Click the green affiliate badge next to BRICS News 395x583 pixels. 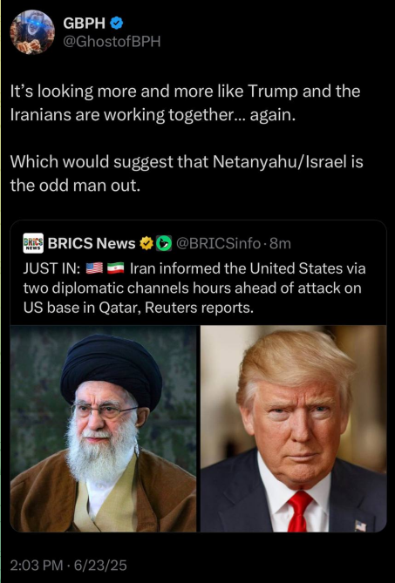pyautogui.click(x=164, y=243)
